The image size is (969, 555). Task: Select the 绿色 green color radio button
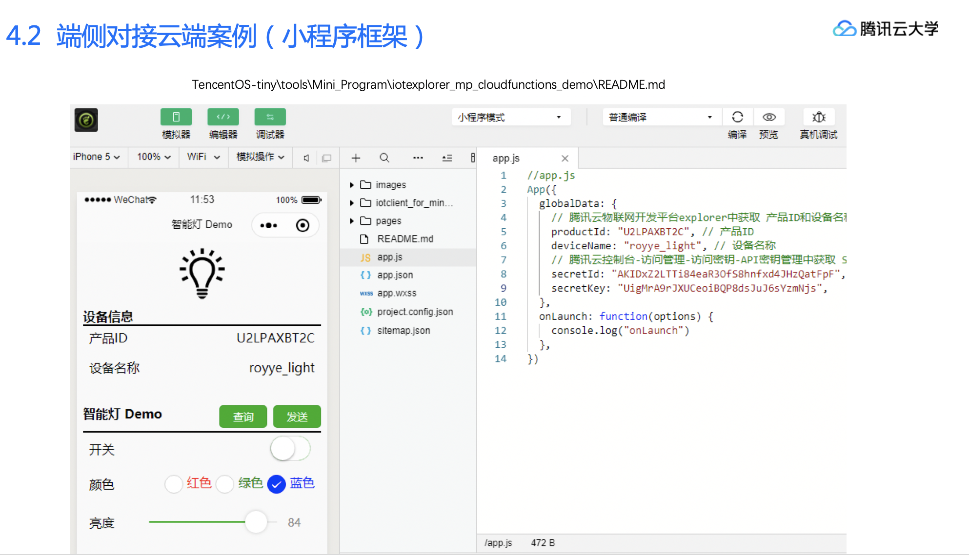tap(225, 484)
